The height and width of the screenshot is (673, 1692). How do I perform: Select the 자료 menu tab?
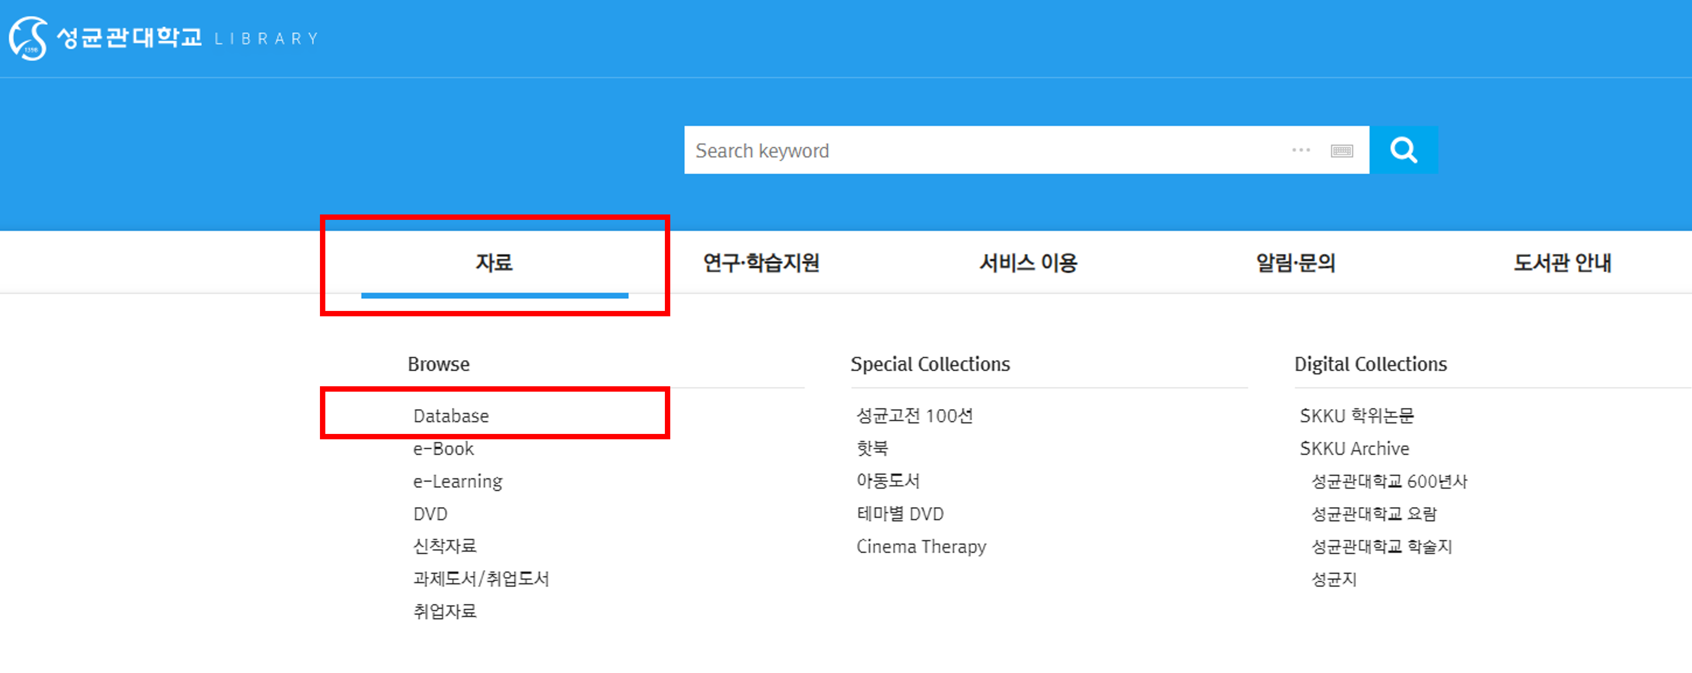click(x=494, y=263)
